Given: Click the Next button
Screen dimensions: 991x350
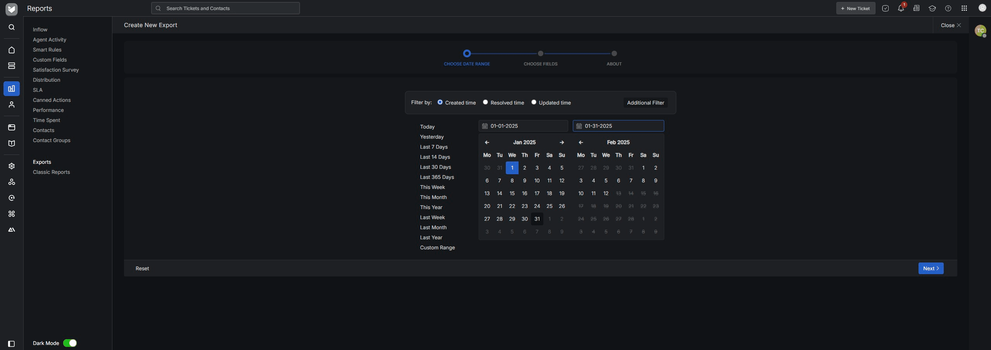Looking at the screenshot, I should point(931,268).
